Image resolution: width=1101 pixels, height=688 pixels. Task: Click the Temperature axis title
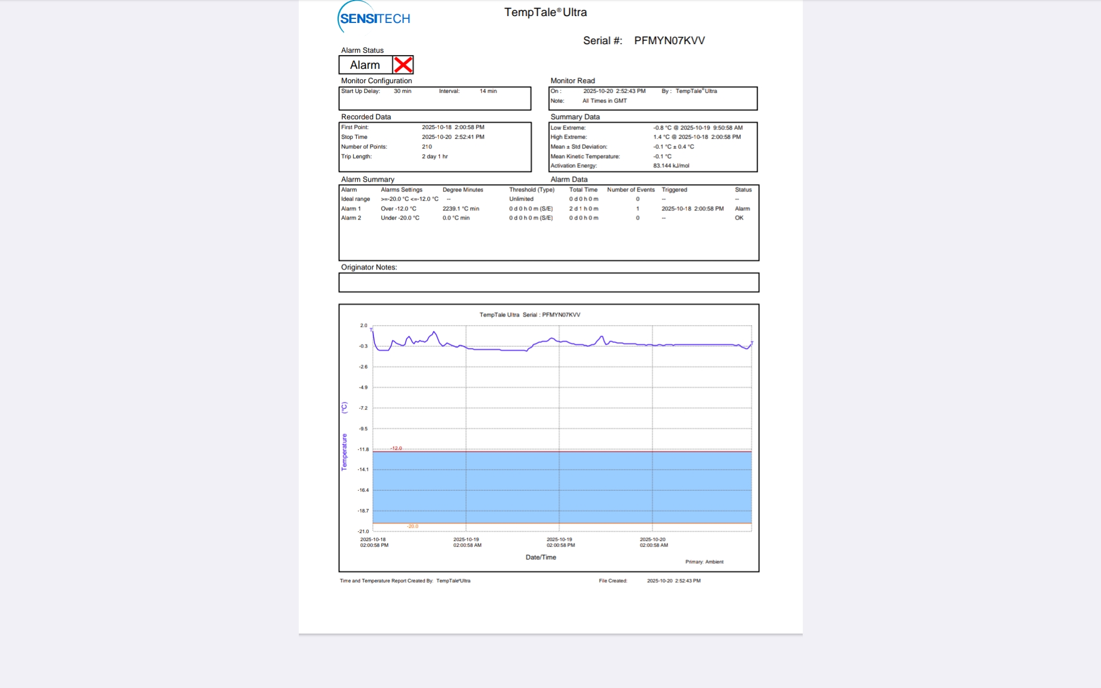point(344,452)
